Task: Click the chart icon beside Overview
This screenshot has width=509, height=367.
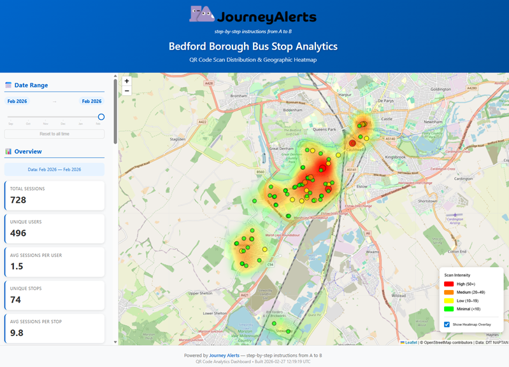Action: [x=8, y=151]
